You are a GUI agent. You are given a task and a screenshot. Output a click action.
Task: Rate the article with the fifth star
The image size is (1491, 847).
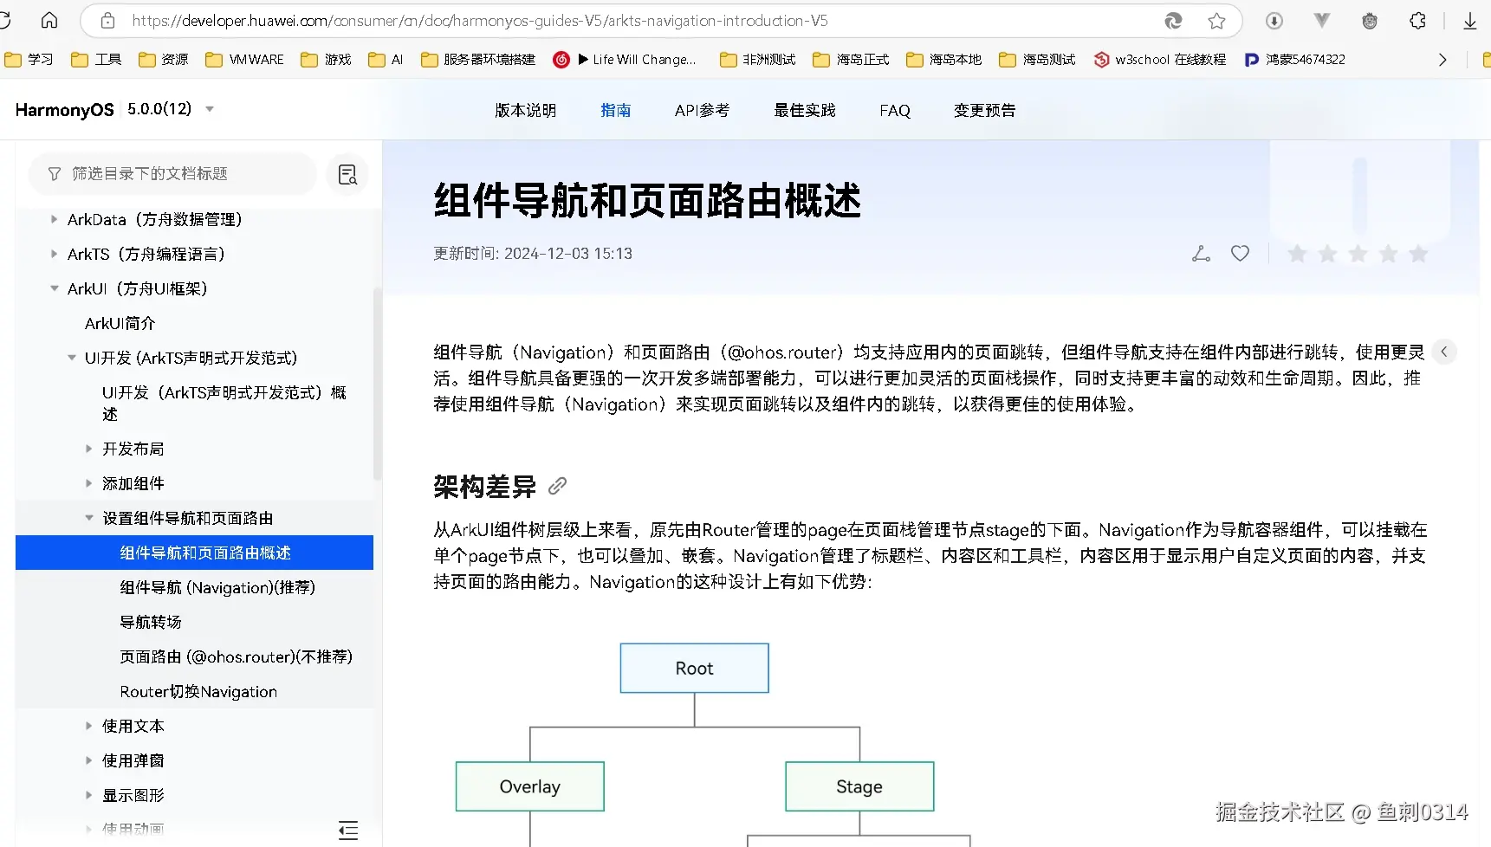click(1418, 253)
